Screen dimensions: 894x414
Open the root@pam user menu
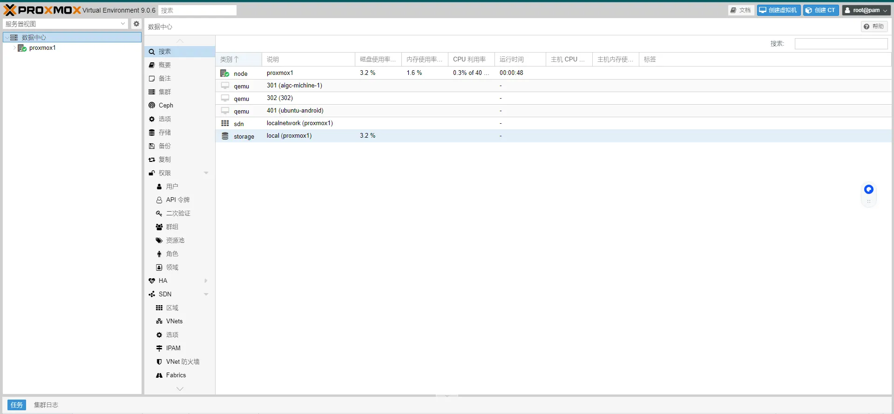point(866,10)
